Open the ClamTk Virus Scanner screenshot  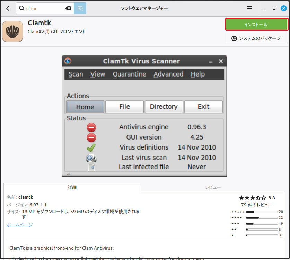click(x=144, y=116)
